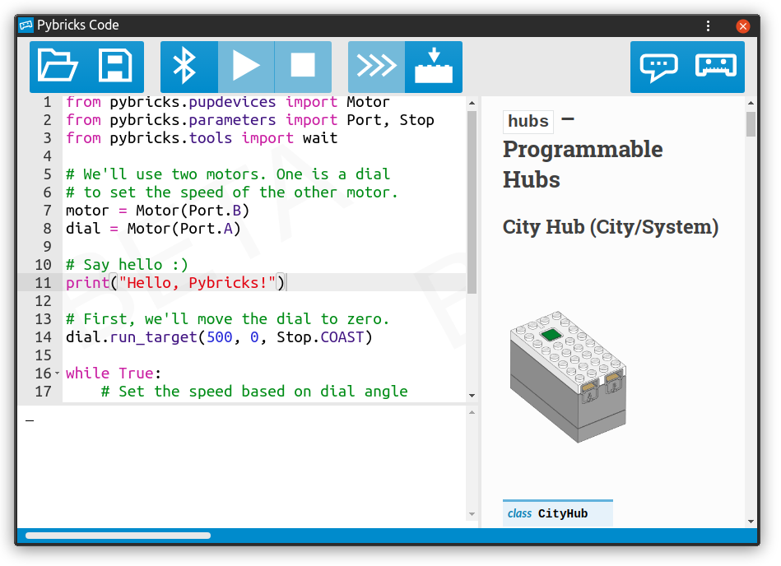This screenshot has width=781, height=566.
Task: Click the pybricks.pupdevices import line
Action: (228, 102)
